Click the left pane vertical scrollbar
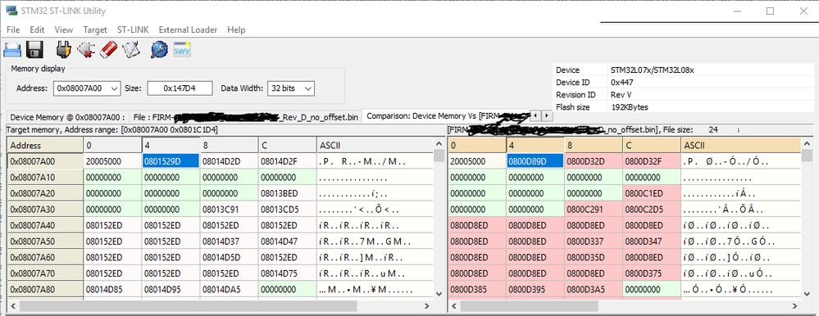Image resolution: width=819 pixels, height=316 pixels. tap(439, 219)
